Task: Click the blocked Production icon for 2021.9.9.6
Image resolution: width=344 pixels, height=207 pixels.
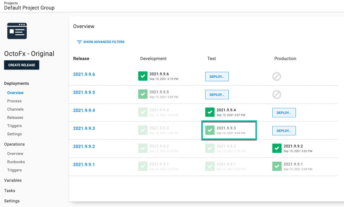Action: (x=277, y=77)
